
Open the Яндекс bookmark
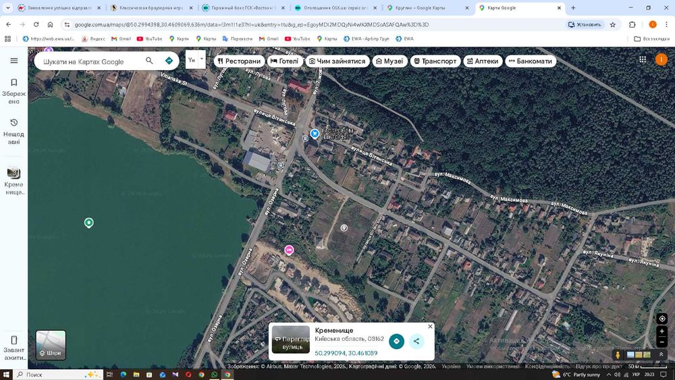click(93, 38)
